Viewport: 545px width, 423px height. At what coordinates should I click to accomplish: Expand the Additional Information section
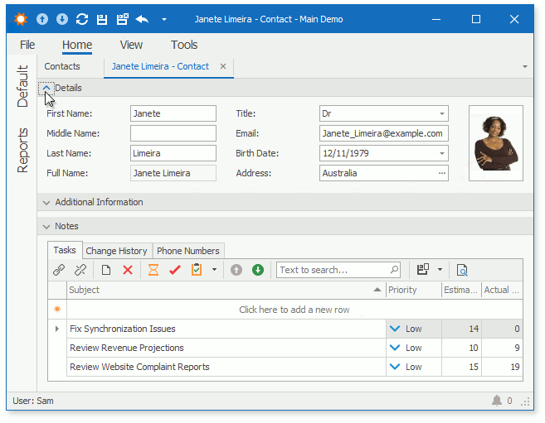(x=46, y=202)
